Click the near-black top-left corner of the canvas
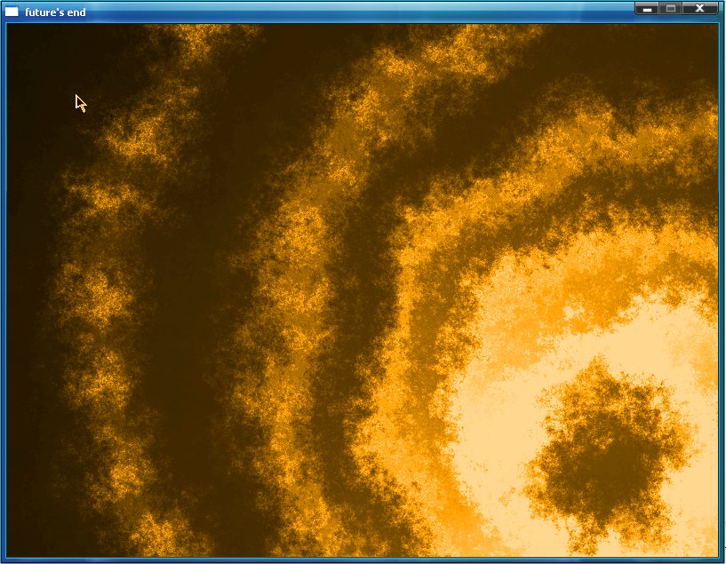This screenshot has width=726, height=564. point(22,40)
